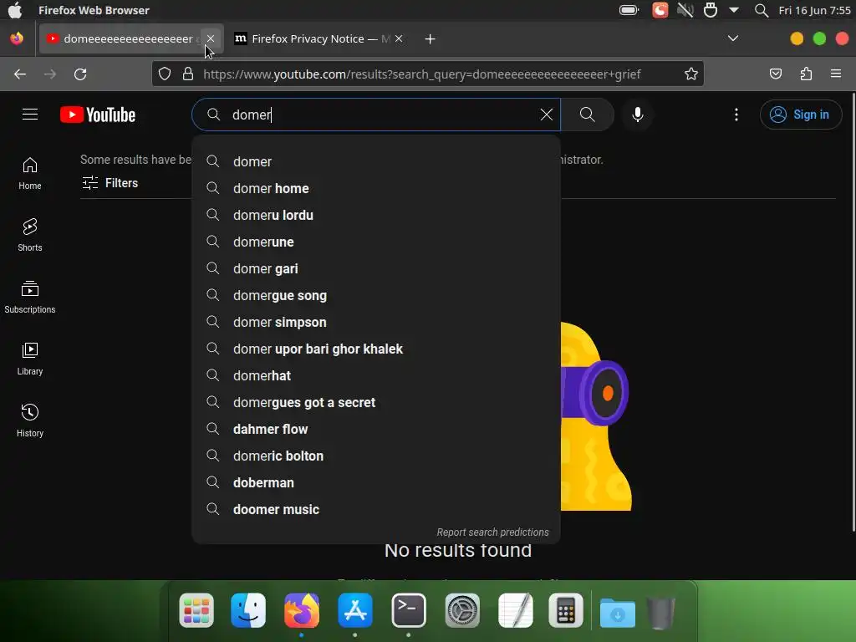The width and height of the screenshot is (856, 642).
Task: Select the 'doberman' suggestion
Action: [x=376, y=482]
